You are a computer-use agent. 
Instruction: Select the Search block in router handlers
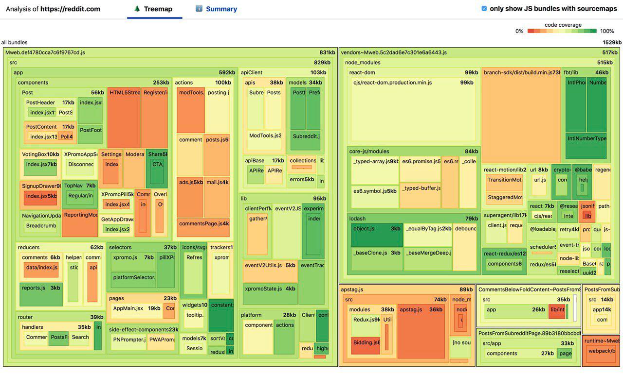pyautogui.click(x=80, y=339)
